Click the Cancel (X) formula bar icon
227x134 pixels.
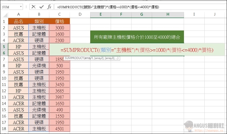34,7
